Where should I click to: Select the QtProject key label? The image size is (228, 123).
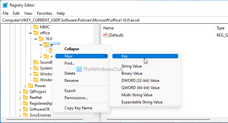38,92
